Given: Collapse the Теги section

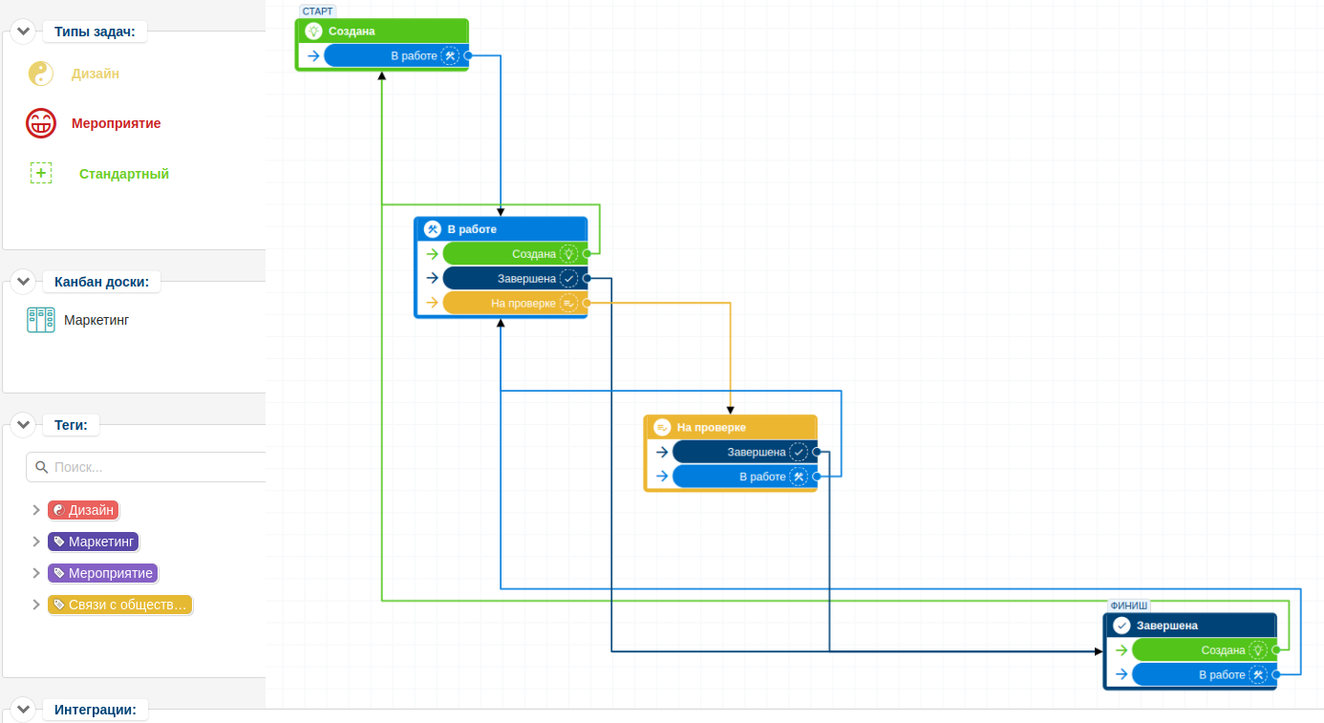Looking at the screenshot, I should [25, 425].
